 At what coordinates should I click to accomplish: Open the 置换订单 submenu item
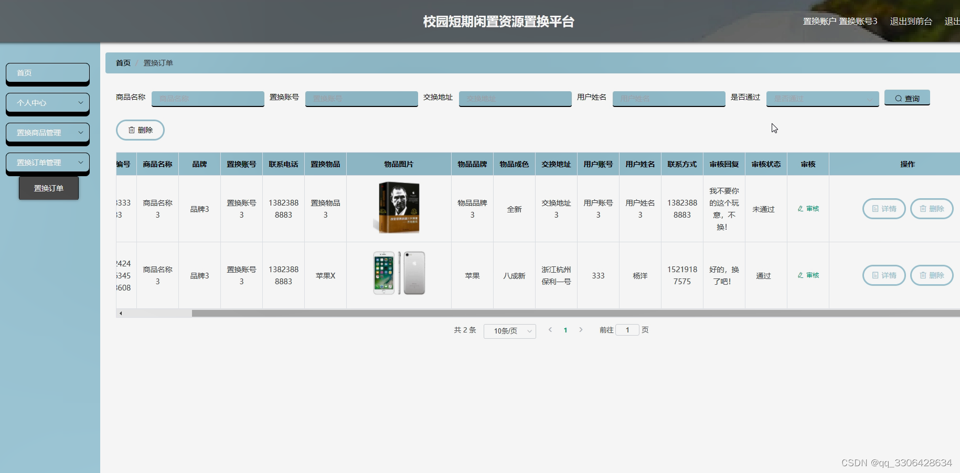click(49, 188)
